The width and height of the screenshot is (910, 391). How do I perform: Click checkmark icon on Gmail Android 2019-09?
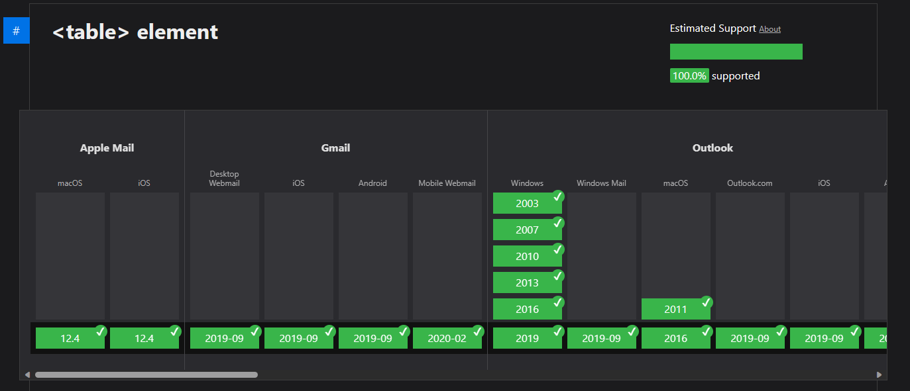tap(404, 331)
